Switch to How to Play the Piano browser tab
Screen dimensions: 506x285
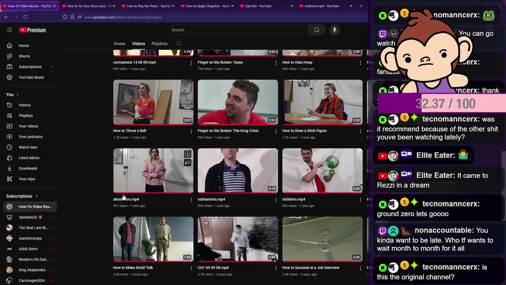[x=147, y=6]
